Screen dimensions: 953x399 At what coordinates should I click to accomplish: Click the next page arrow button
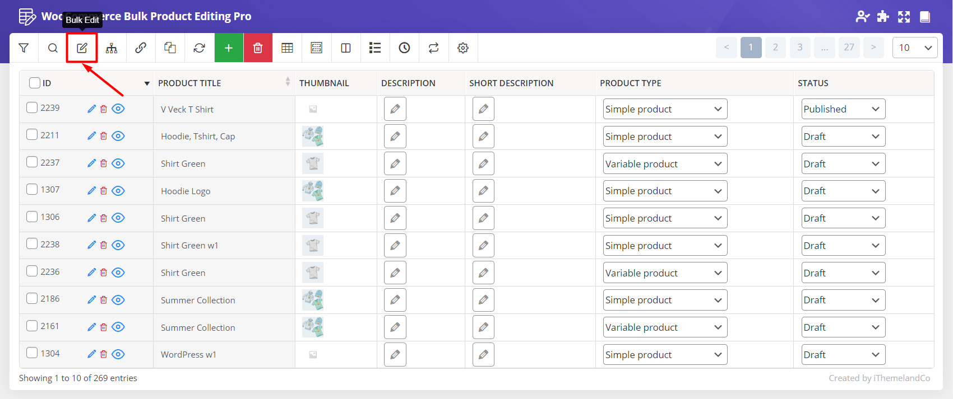tap(873, 48)
